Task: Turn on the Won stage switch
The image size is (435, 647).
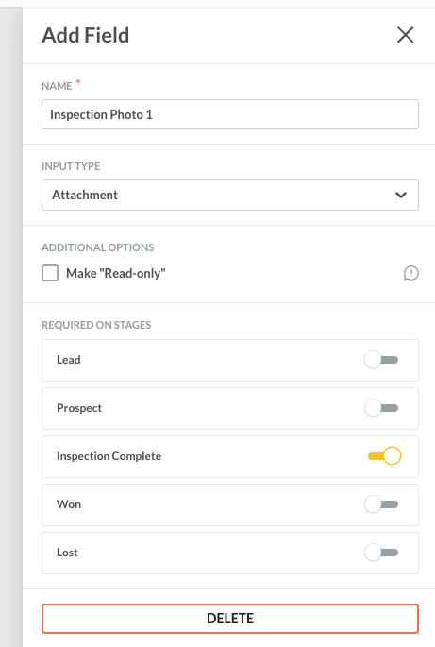Action: pos(381,504)
